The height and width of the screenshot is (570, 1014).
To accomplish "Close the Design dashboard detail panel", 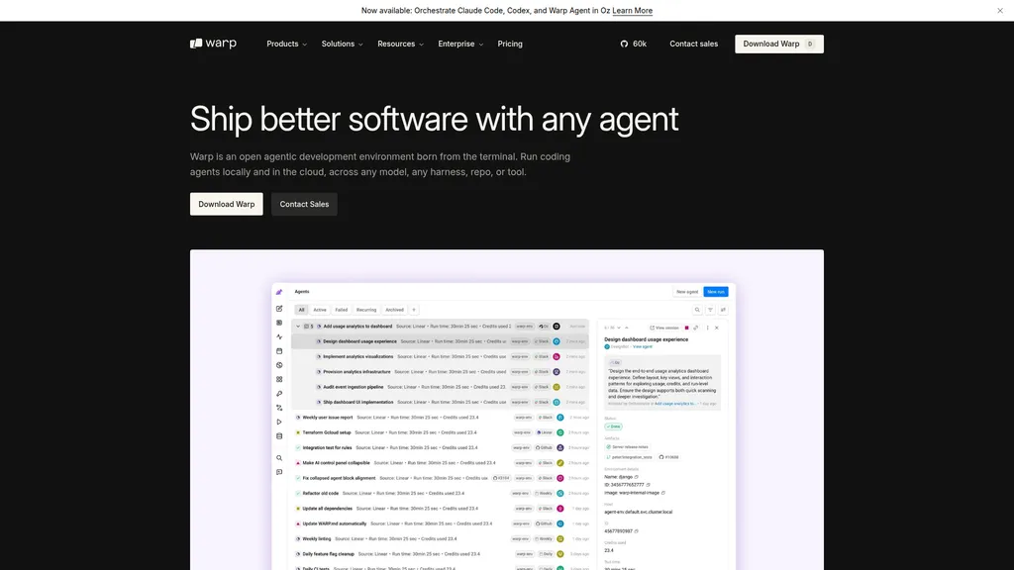I will [x=717, y=328].
